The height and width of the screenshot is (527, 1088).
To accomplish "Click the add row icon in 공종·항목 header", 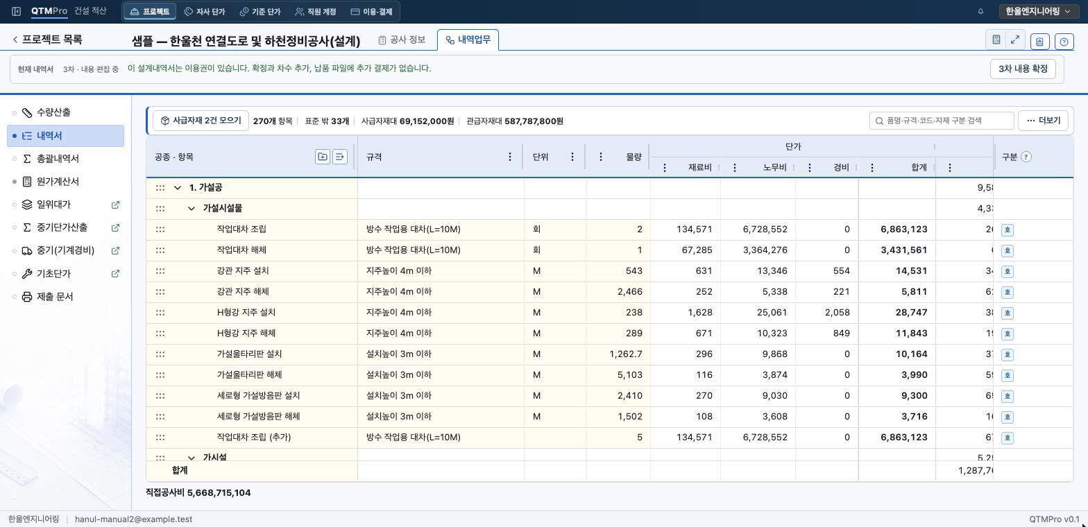I will 340,157.
